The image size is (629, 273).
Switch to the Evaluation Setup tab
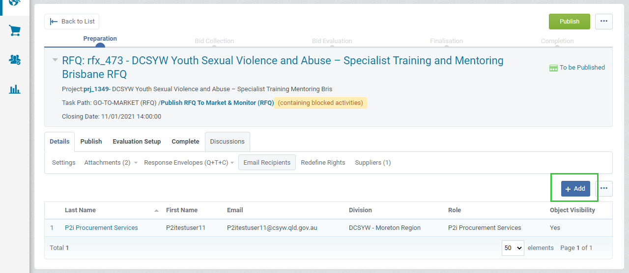[137, 142]
